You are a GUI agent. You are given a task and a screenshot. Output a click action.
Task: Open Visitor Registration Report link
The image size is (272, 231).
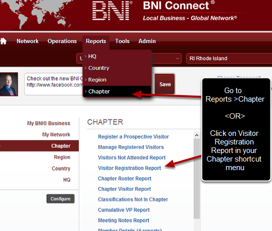(129, 168)
